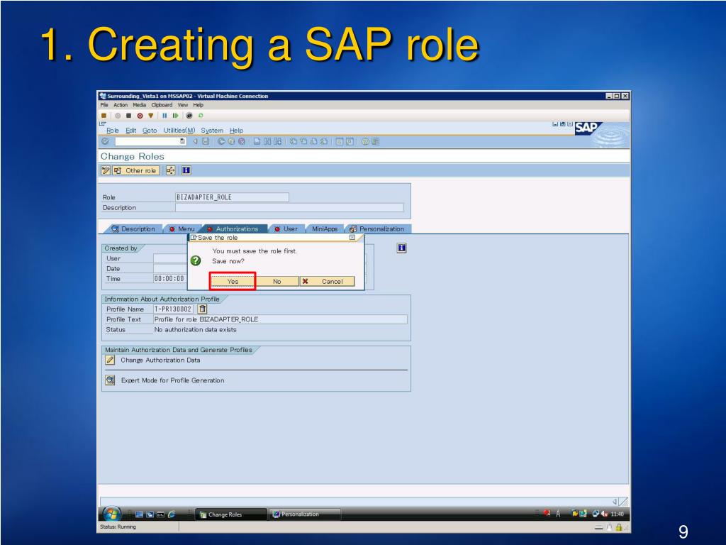
Task: Click the Change Roles taskbar button
Action: coord(231,514)
